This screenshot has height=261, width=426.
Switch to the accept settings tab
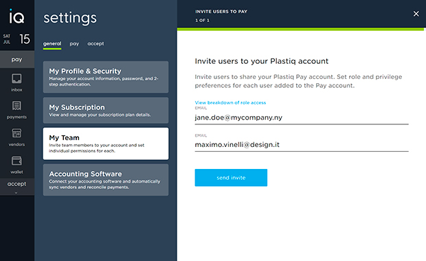click(96, 44)
